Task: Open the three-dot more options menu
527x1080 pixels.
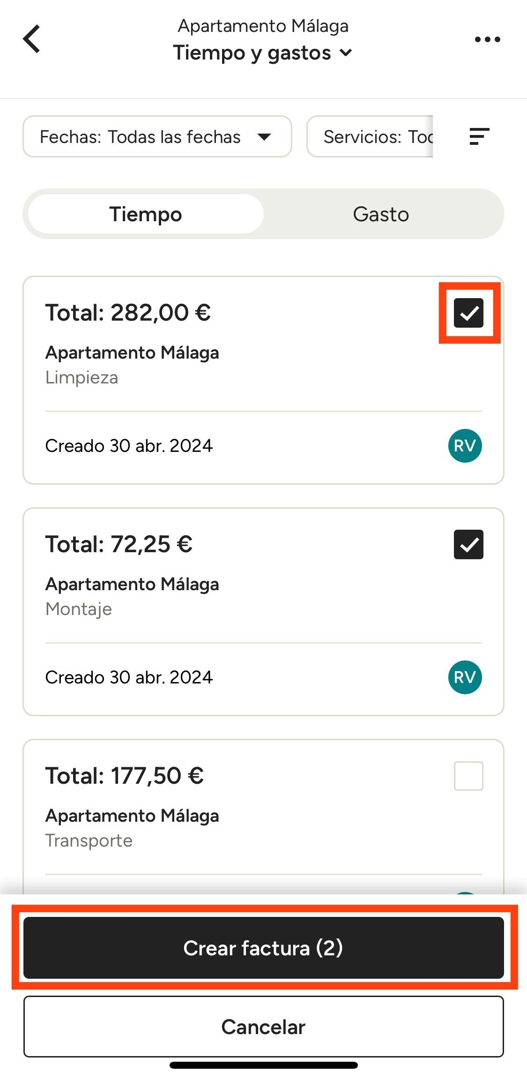Action: tap(487, 39)
